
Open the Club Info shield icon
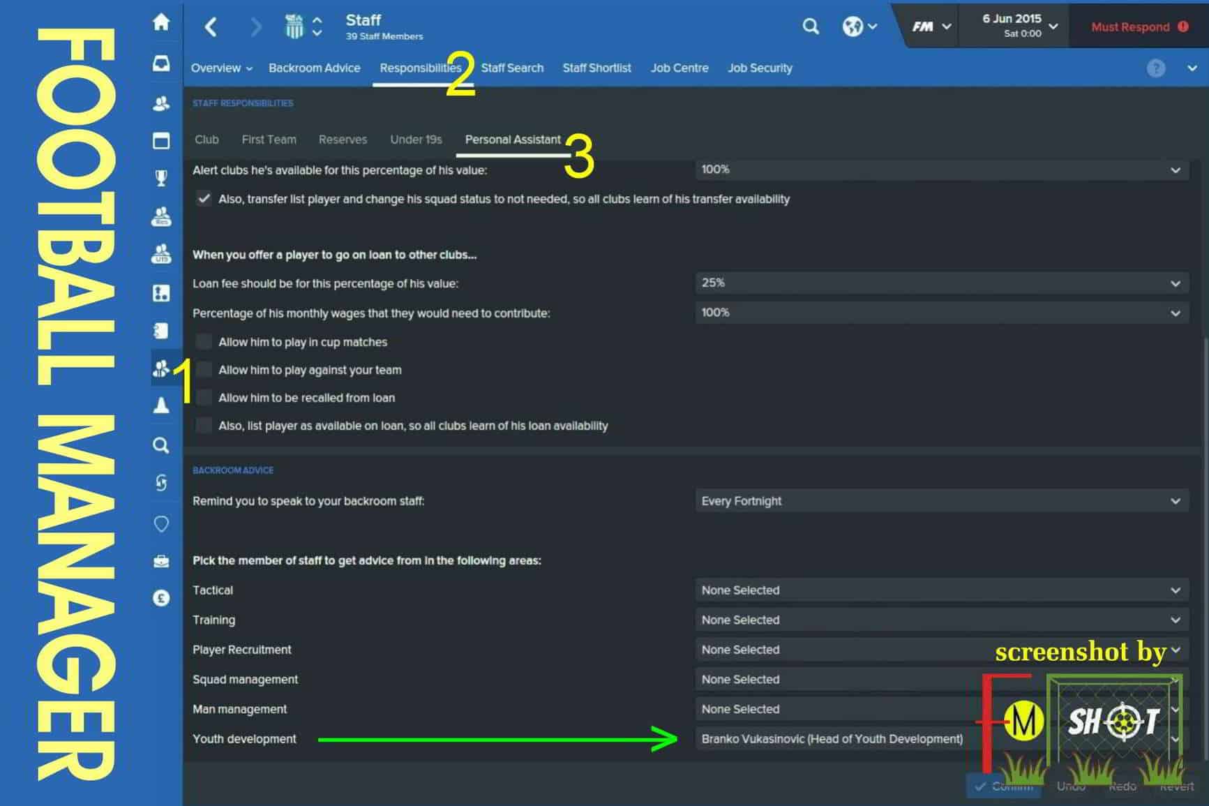pos(161,523)
